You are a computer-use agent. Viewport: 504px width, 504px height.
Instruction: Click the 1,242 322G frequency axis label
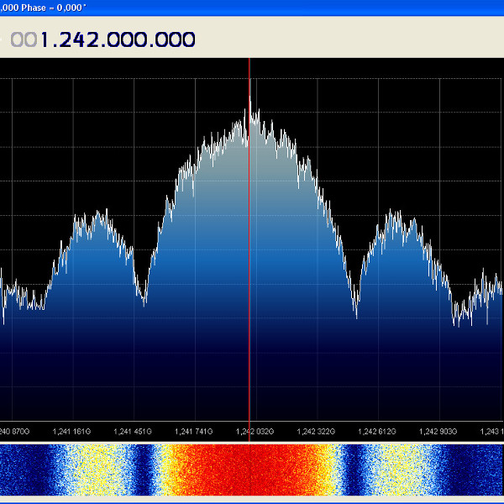pyautogui.click(x=316, y=432)
